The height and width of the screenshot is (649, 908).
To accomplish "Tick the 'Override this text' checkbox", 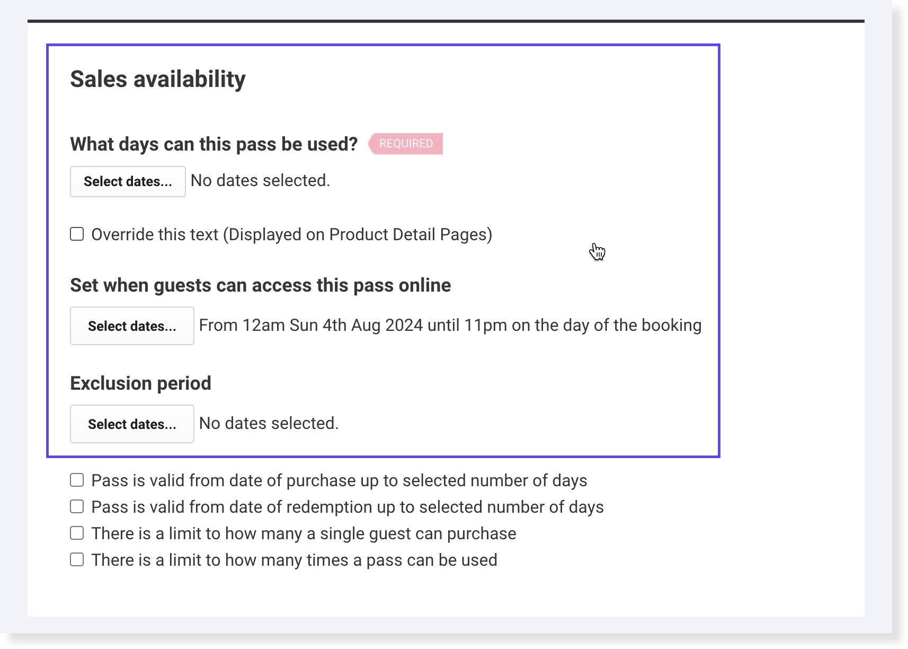I will point(77,234).
